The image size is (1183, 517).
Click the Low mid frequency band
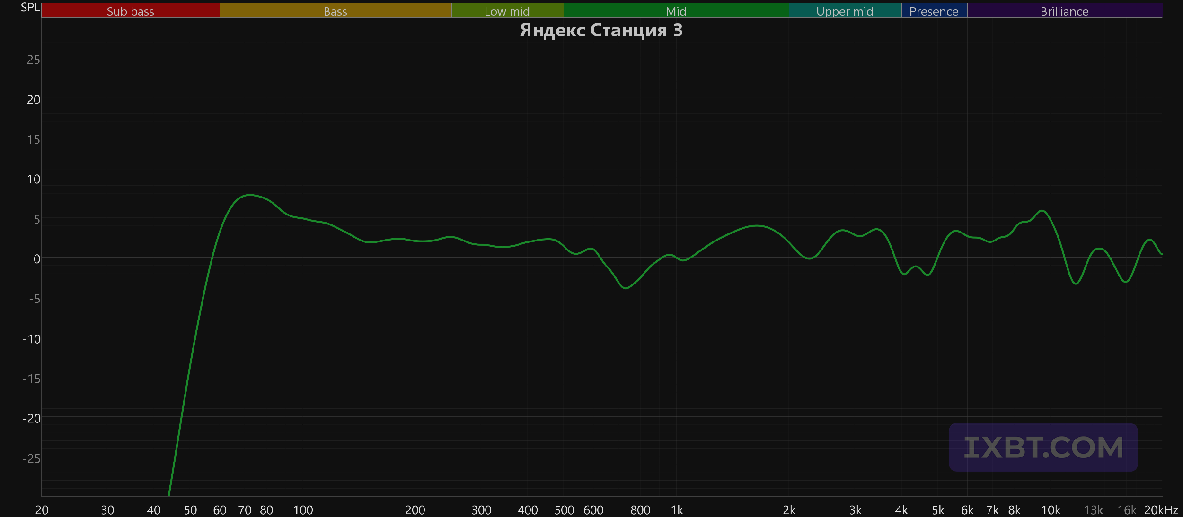coord(507,10)
